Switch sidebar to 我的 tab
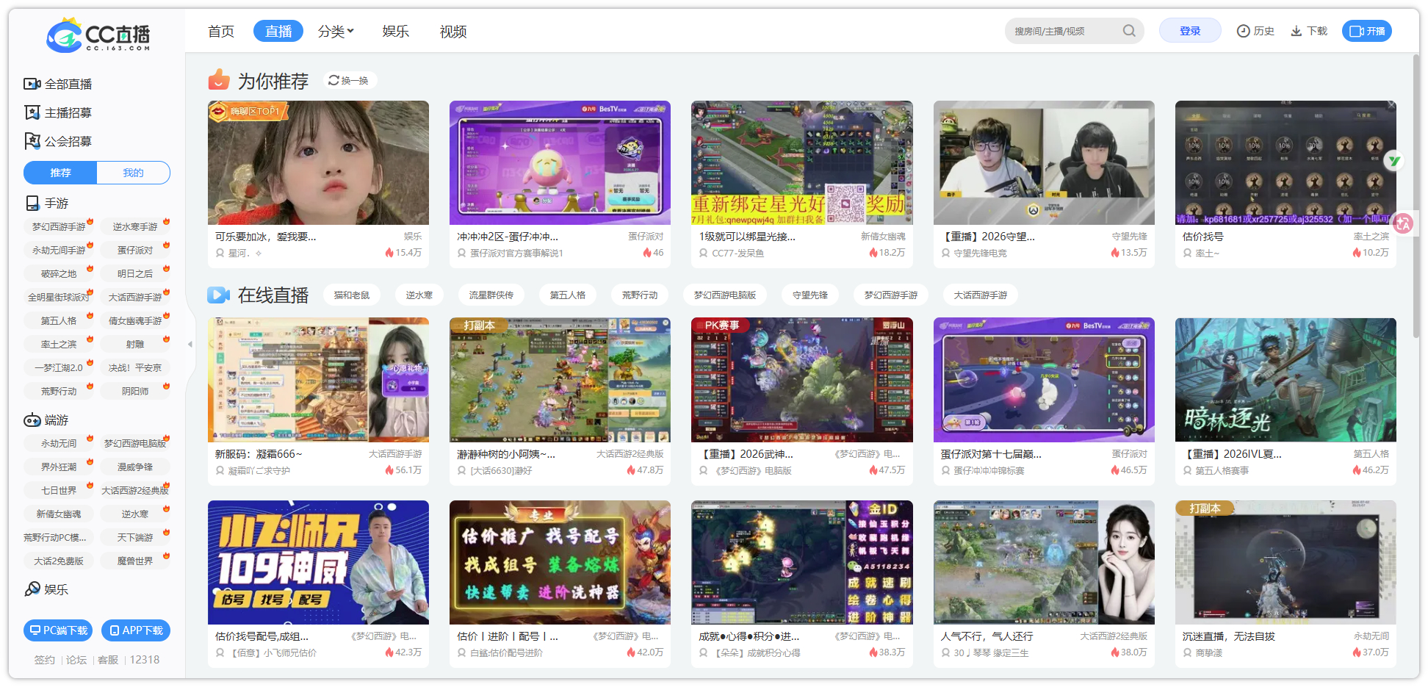This screenshot has height=687, width=1428. [133, 173]
